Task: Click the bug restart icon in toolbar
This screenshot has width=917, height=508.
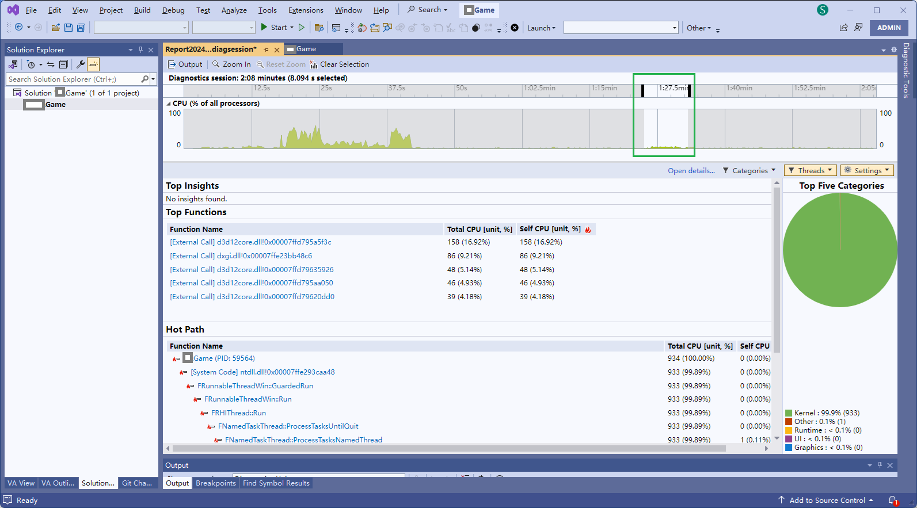Action: point(362,28)
